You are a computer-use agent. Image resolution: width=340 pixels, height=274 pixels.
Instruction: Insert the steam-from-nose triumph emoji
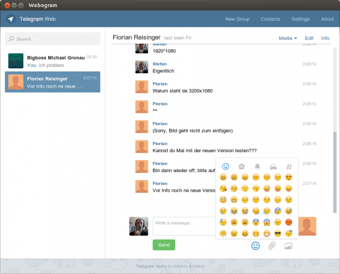pyautogui.click(x=223, y=233)
